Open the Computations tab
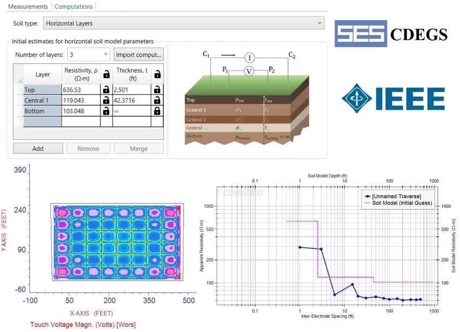Image resolution: width=460 pixels, height=332 pixels. tap(74, 6)
